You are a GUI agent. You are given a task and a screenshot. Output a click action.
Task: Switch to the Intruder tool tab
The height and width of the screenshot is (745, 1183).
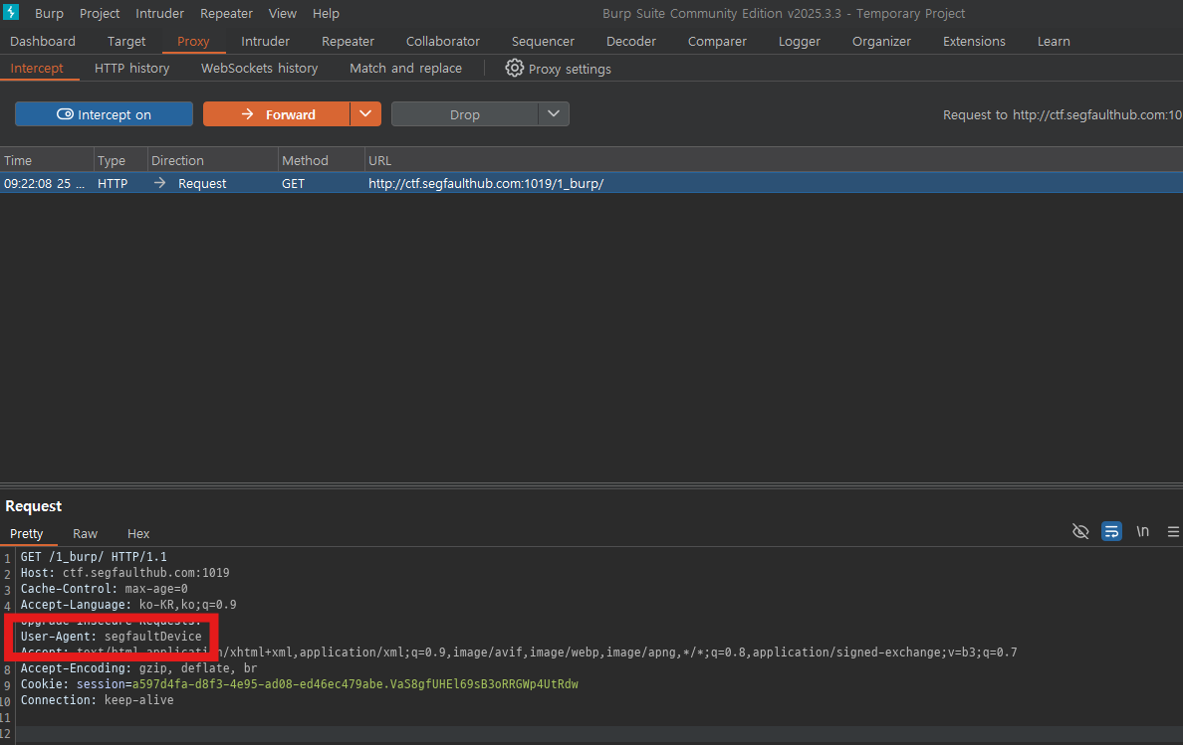point(266,42)
